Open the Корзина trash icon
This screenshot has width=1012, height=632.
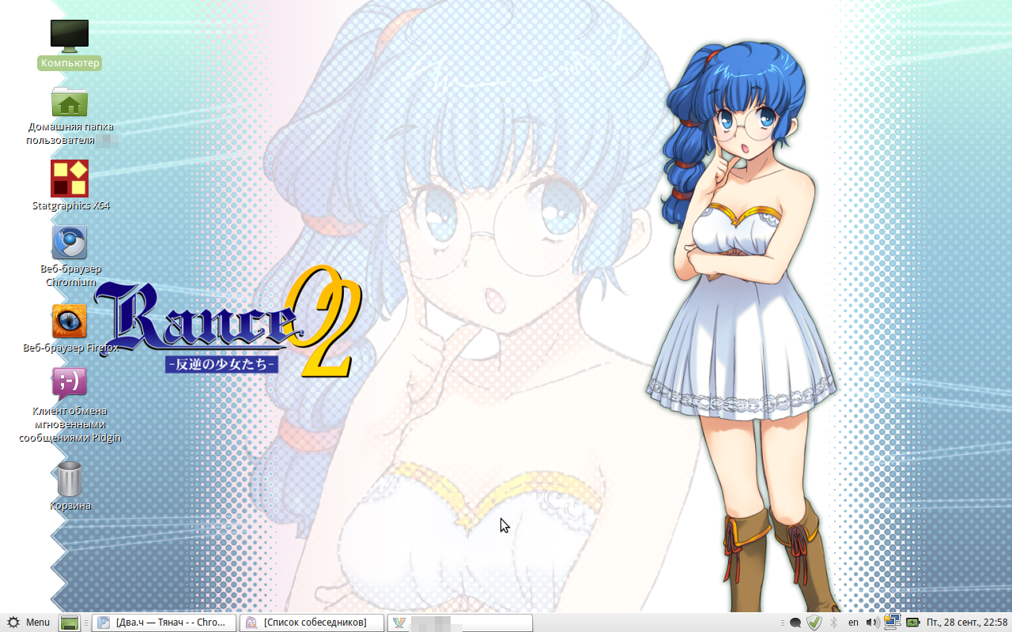[x=70, y=479]
